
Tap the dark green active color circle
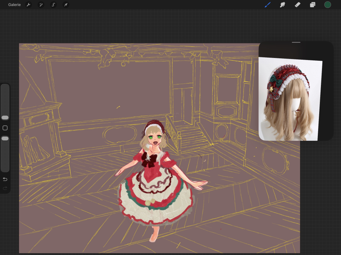coord(327,5)
